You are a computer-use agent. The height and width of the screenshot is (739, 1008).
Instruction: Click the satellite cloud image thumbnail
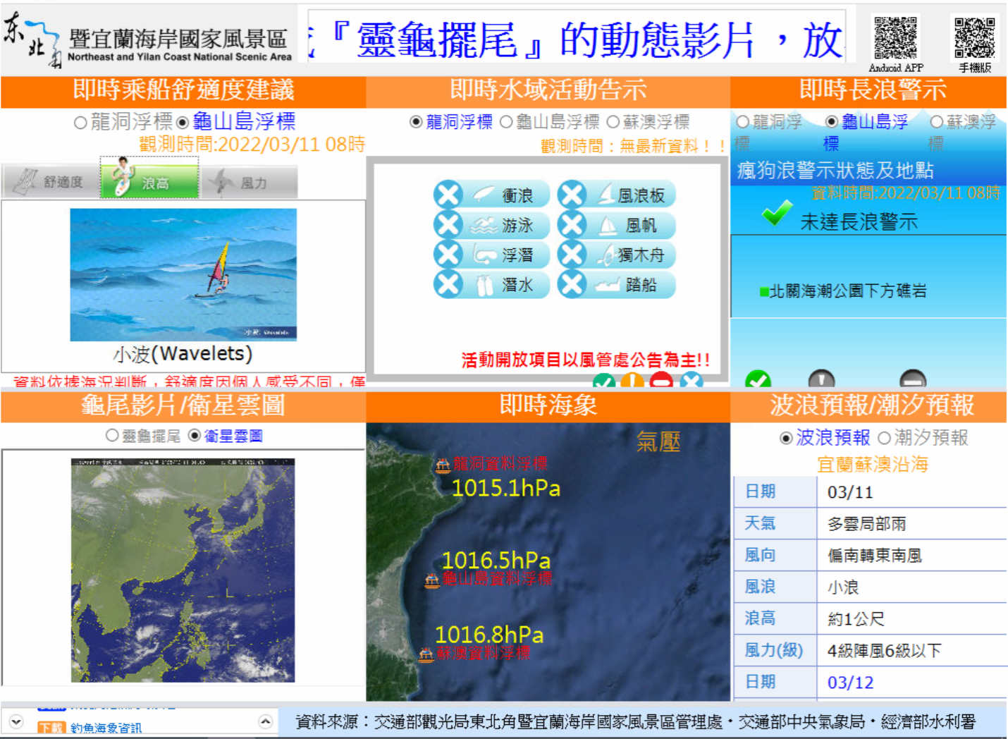point(183,570)
